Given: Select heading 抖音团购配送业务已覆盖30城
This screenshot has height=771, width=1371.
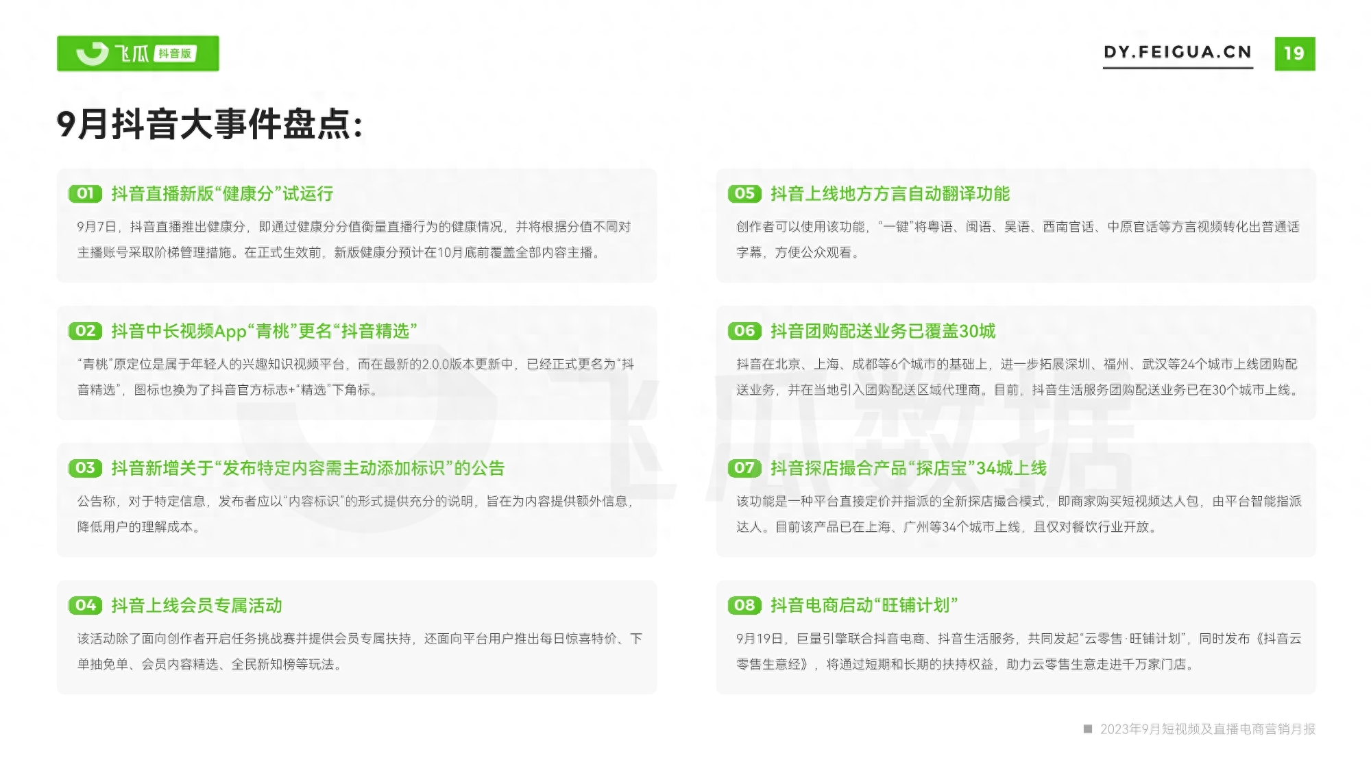Looking at the screenshot, I should click(883, 331).
